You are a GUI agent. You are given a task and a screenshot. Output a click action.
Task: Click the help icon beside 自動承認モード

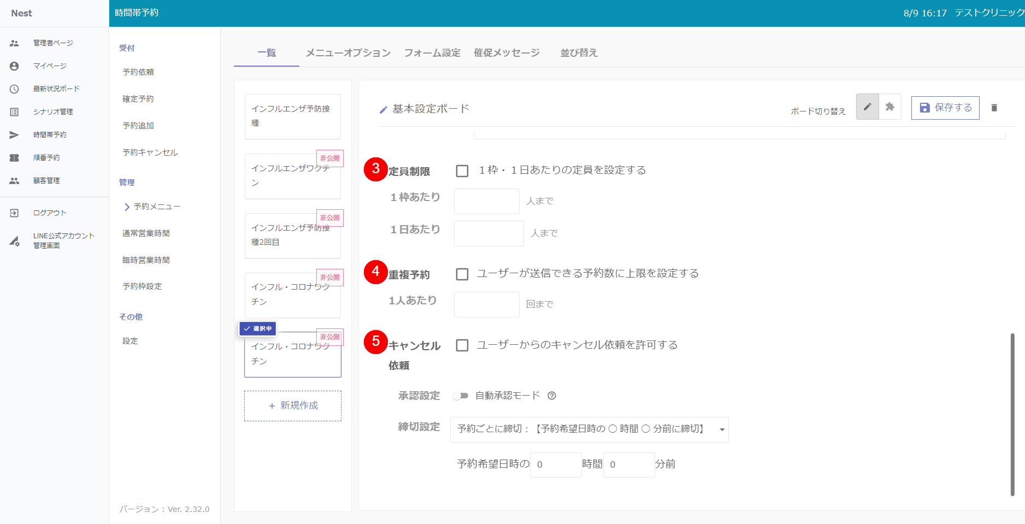[x=552, y=396]
